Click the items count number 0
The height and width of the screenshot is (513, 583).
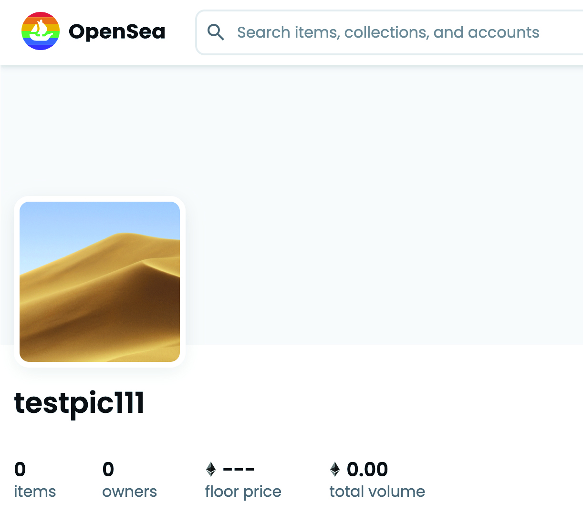pyautogui.click(x=20, y=470)
